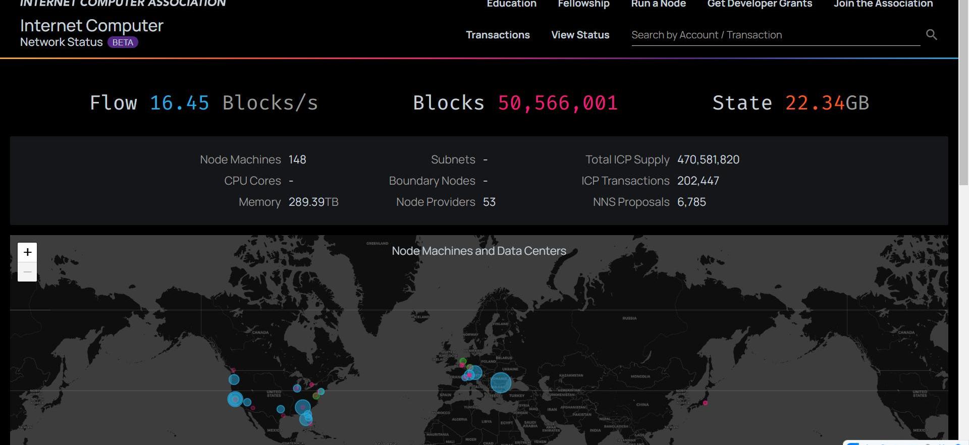This screenshot has width=969, height=445.
Task: Open the View Status tab
Action: (x=580, y=35)
